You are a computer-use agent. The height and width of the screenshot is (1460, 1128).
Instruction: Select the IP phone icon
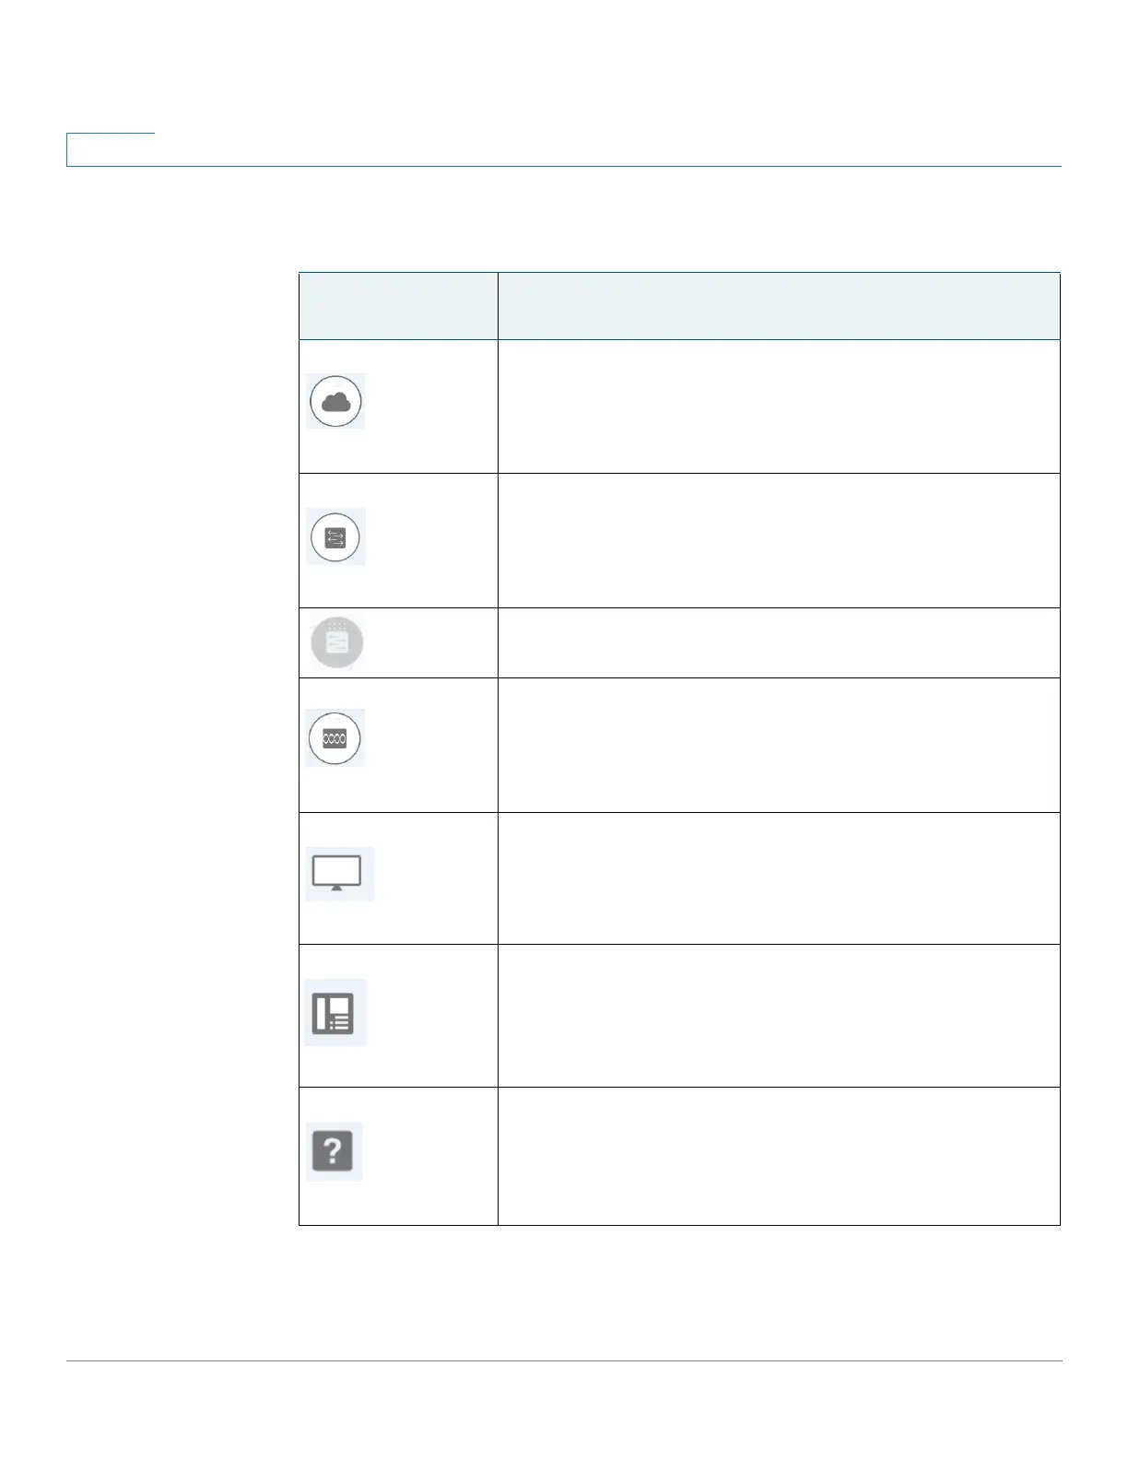click(334, 1012)
